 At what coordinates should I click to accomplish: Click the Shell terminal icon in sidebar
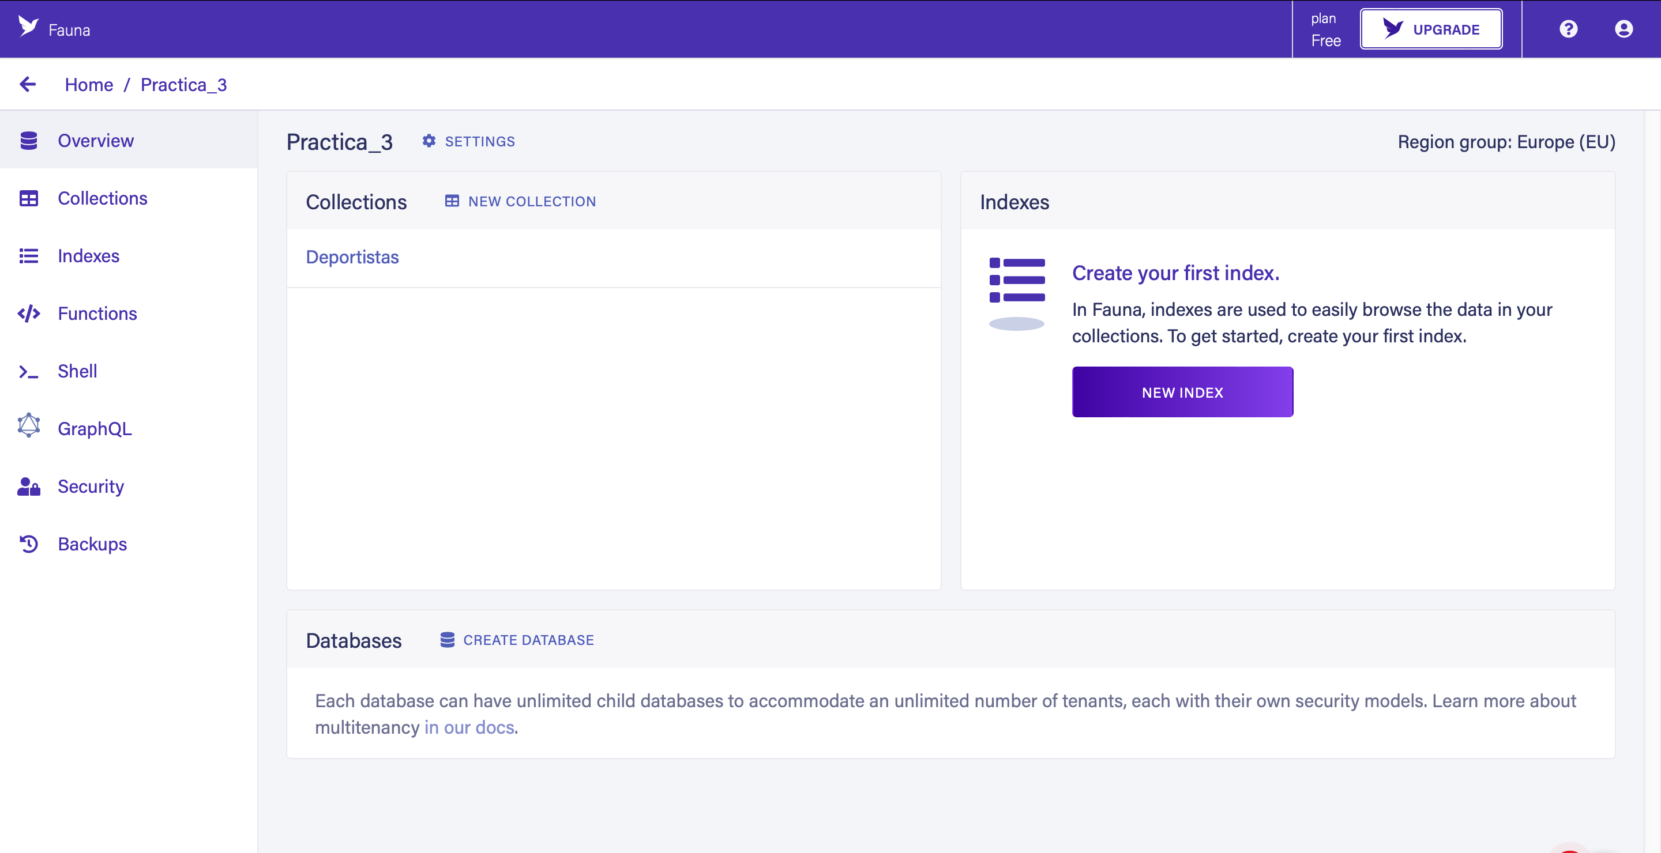[x=28, y=372]
